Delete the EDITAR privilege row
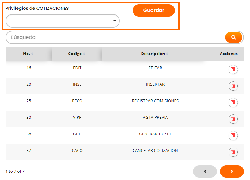The height and width of the screenshot is (180, 250). point(233,69)
